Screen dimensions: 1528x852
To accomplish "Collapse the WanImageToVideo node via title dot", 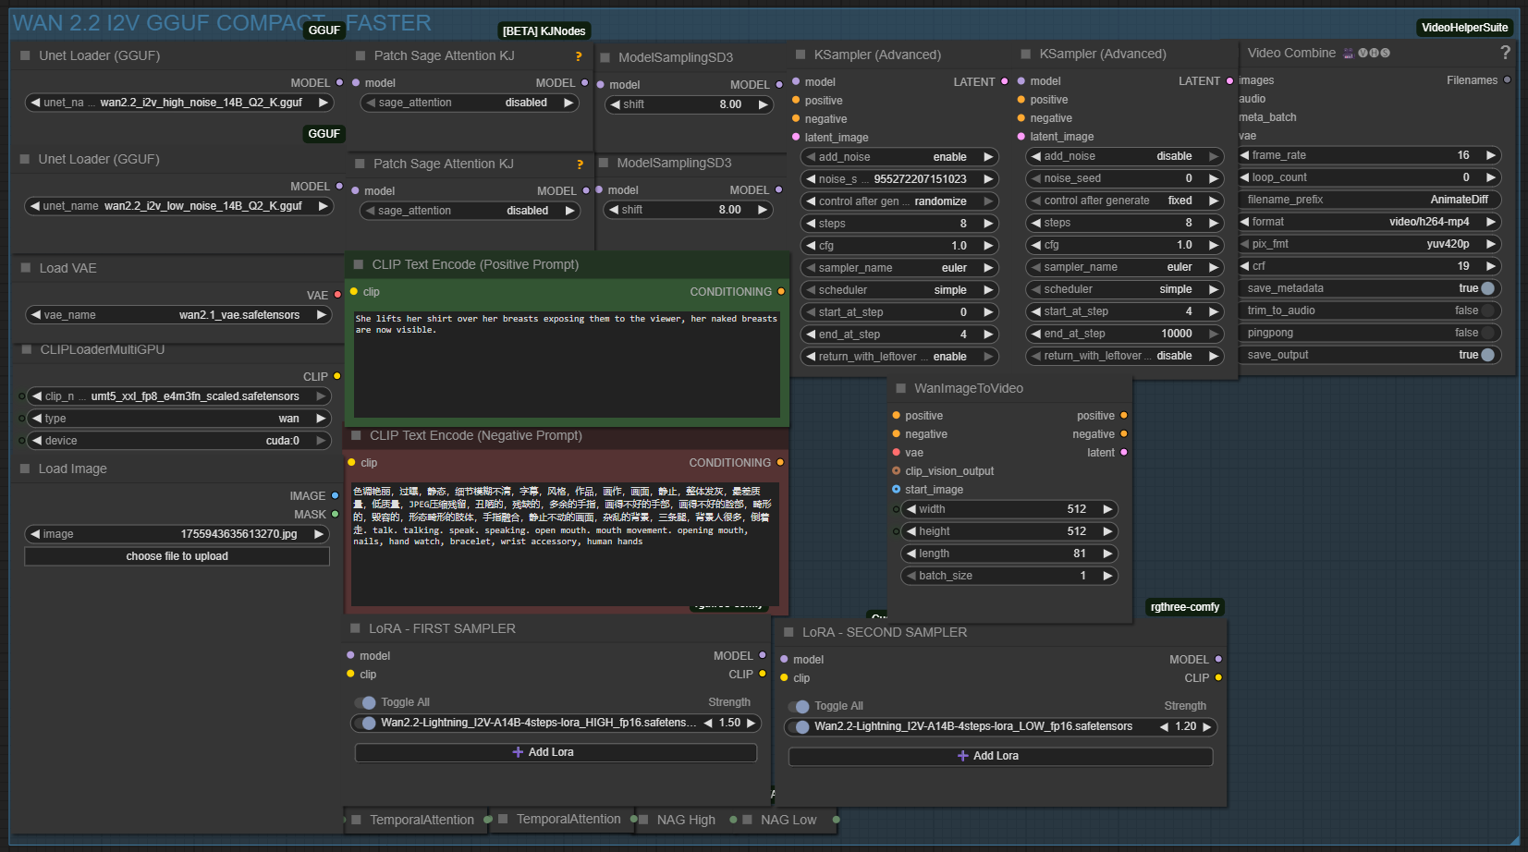I will tap(900, 388).
